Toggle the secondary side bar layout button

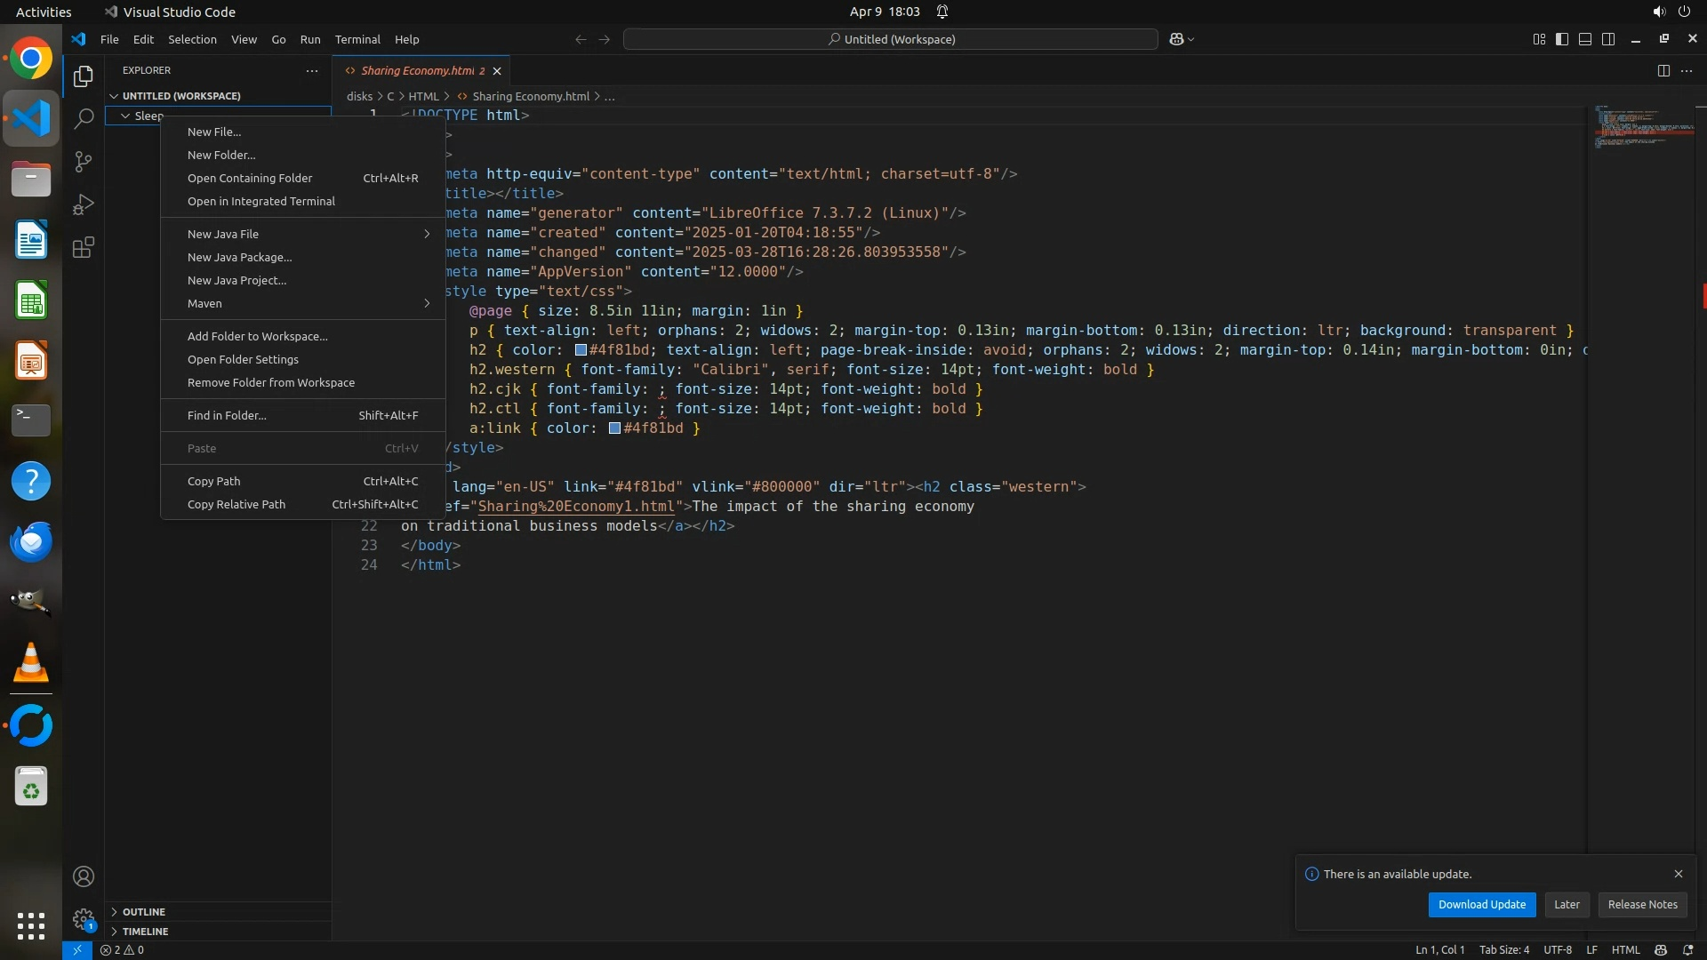click(x=1608, y=39)
